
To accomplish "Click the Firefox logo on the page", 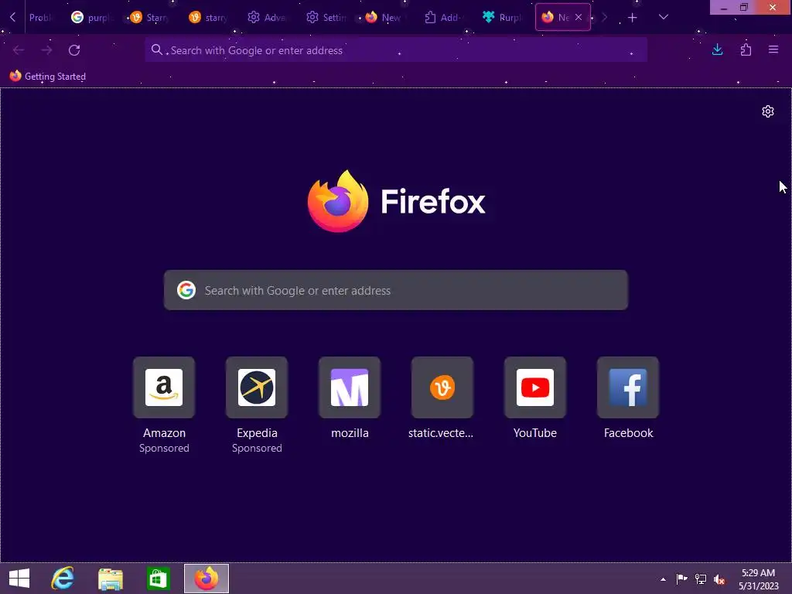I will (338, 201).
